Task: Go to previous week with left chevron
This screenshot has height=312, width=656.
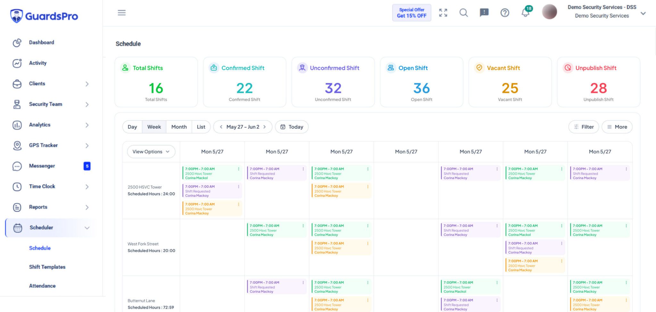Action: [x=221, y=127]
